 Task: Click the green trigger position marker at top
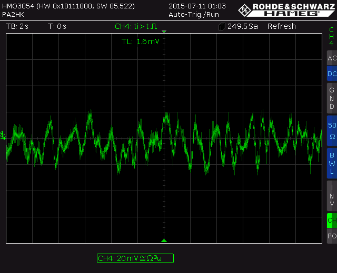point(164,32)
